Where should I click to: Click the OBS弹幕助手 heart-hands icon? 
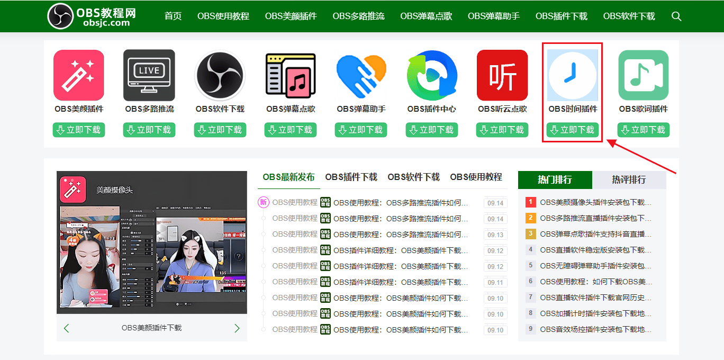click(x=360, y=74)
